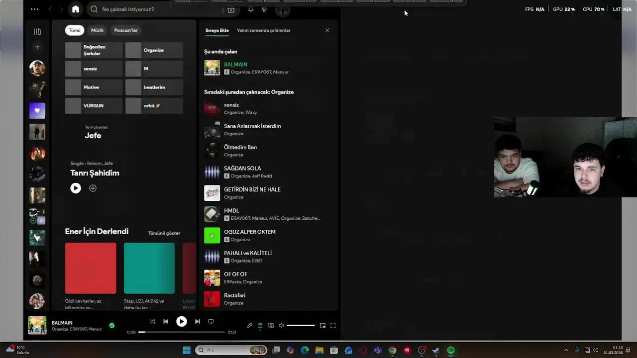Select 'GETİRDİN BİZİ NE HALE' in queue

[268, 193]
